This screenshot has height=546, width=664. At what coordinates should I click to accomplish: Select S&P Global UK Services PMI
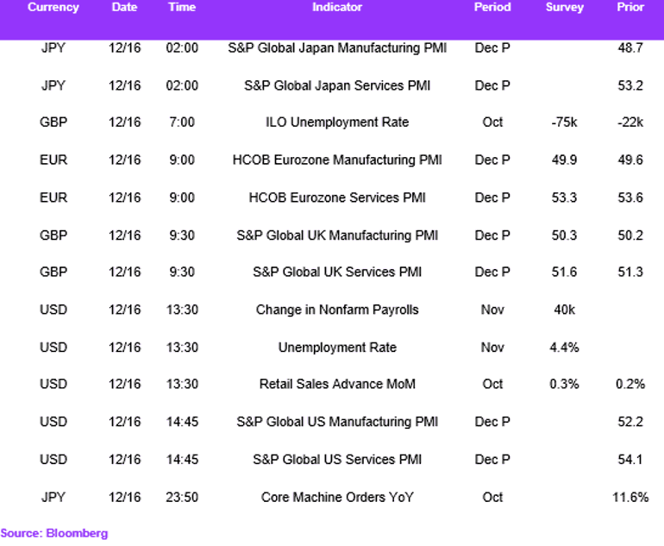tap(337, 272)
